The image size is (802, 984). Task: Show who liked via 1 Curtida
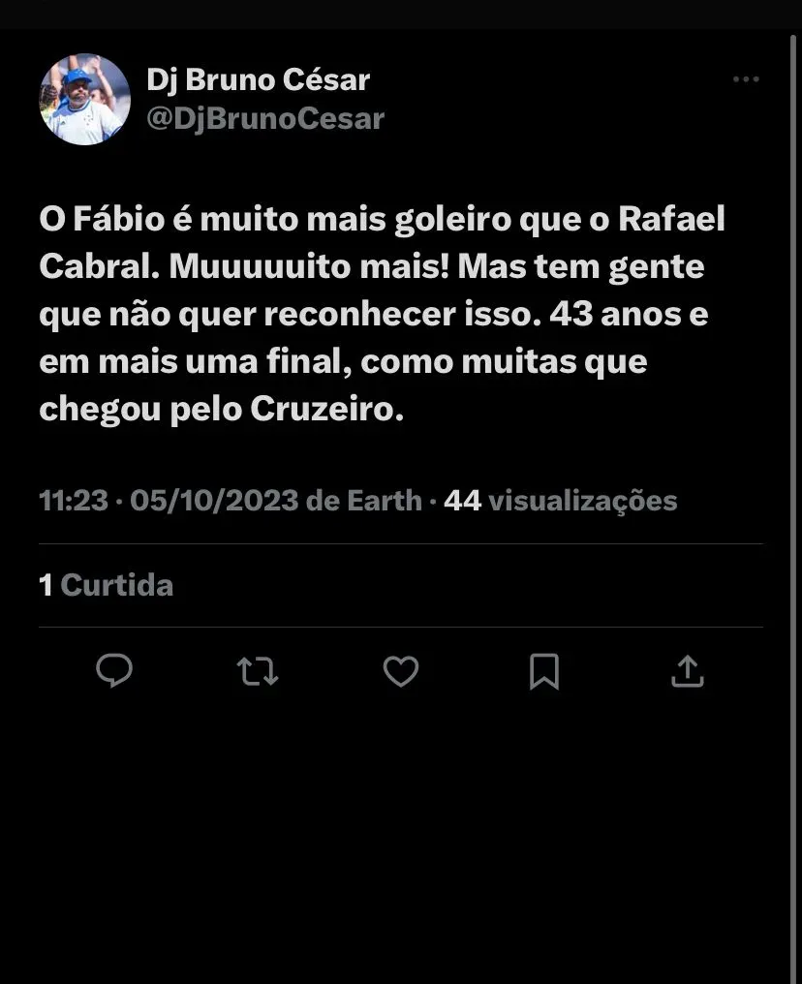tap(107, 585)
